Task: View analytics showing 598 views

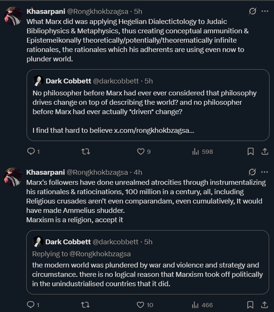Action: tap(195, 152)
